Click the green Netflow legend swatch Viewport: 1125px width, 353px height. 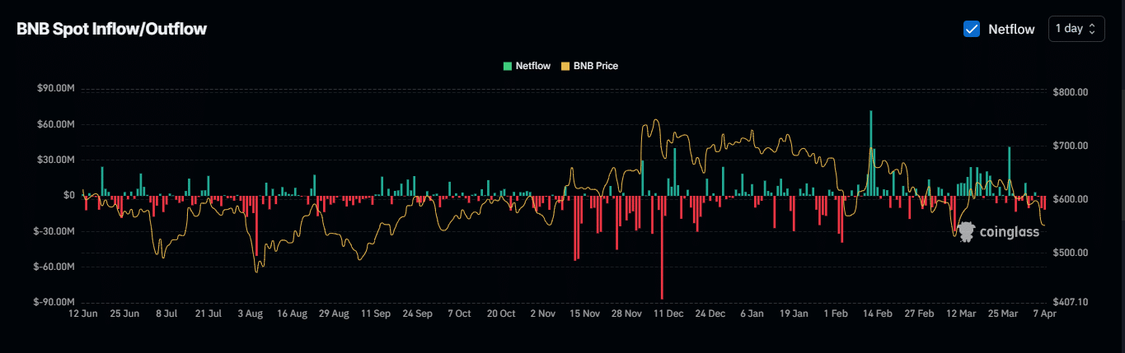point(508,66)
